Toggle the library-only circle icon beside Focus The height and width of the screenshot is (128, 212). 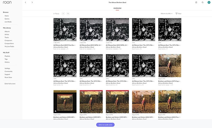tap(63, 13)
